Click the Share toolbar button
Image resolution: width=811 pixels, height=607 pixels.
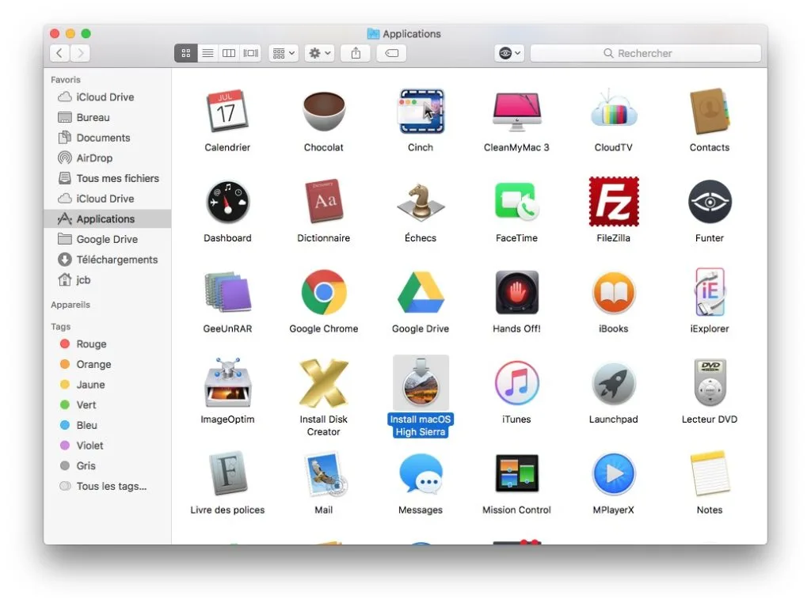(x=356, y=53)
